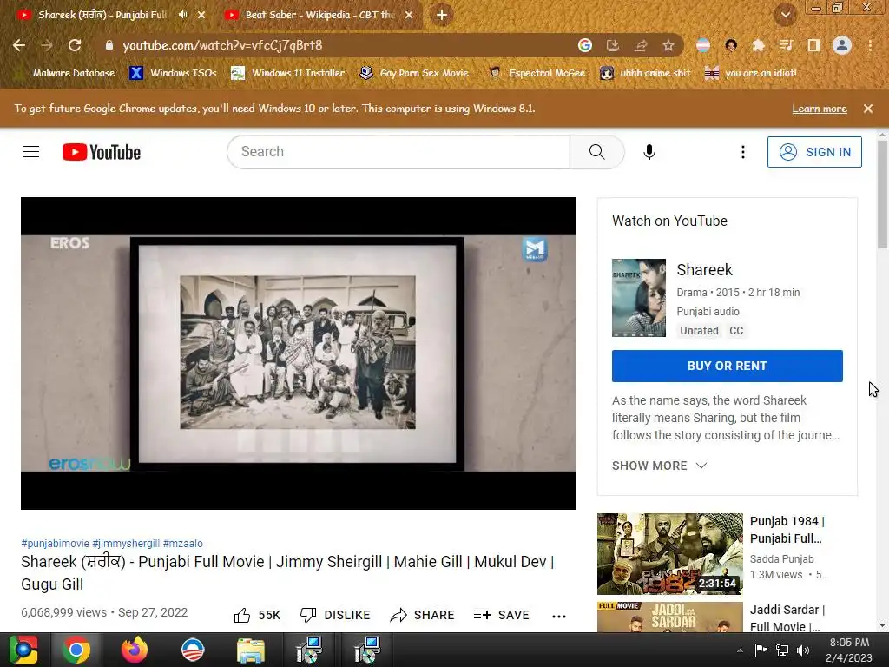Open the Shareek movie poster thumbnail
This screenshot has height=667, width=889.
pyautogui.click(x=639, y=298)
